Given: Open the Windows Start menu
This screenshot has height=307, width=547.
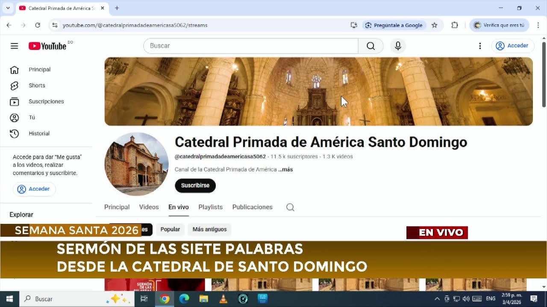Looking at the screenshot, I should pyautogui.click(x=9, y=299).
